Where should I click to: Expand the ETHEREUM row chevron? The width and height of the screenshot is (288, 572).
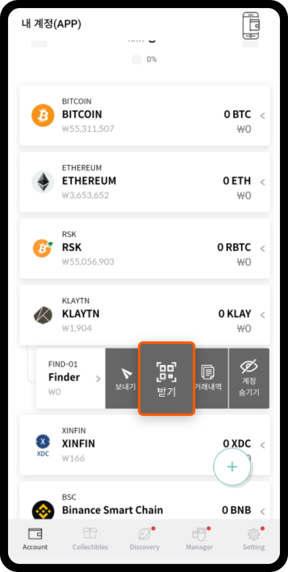pyautogui.click(x=262, y=182)
